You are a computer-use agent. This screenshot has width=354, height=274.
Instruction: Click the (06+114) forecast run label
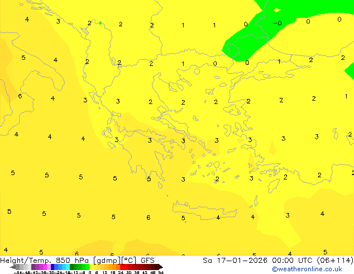(335, 261)
